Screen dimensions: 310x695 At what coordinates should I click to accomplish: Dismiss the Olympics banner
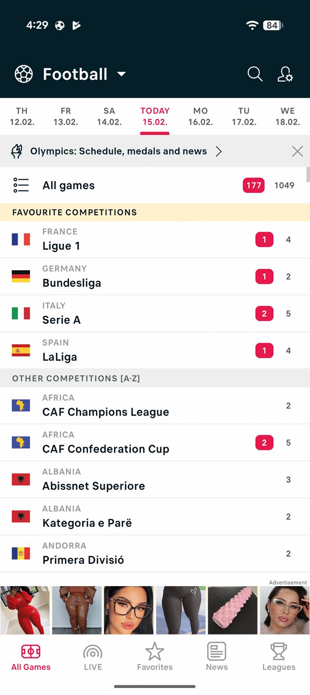[297, 151]
